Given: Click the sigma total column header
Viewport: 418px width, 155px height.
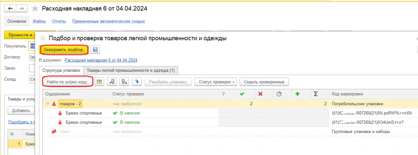Looking at the screenshot, I should coord(320,94).
